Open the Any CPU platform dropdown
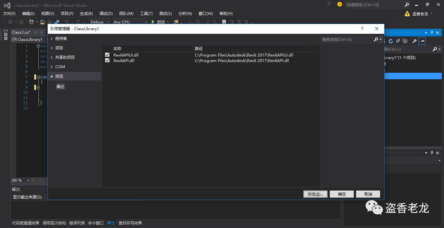The image size is (444, 228). (130, 22)
